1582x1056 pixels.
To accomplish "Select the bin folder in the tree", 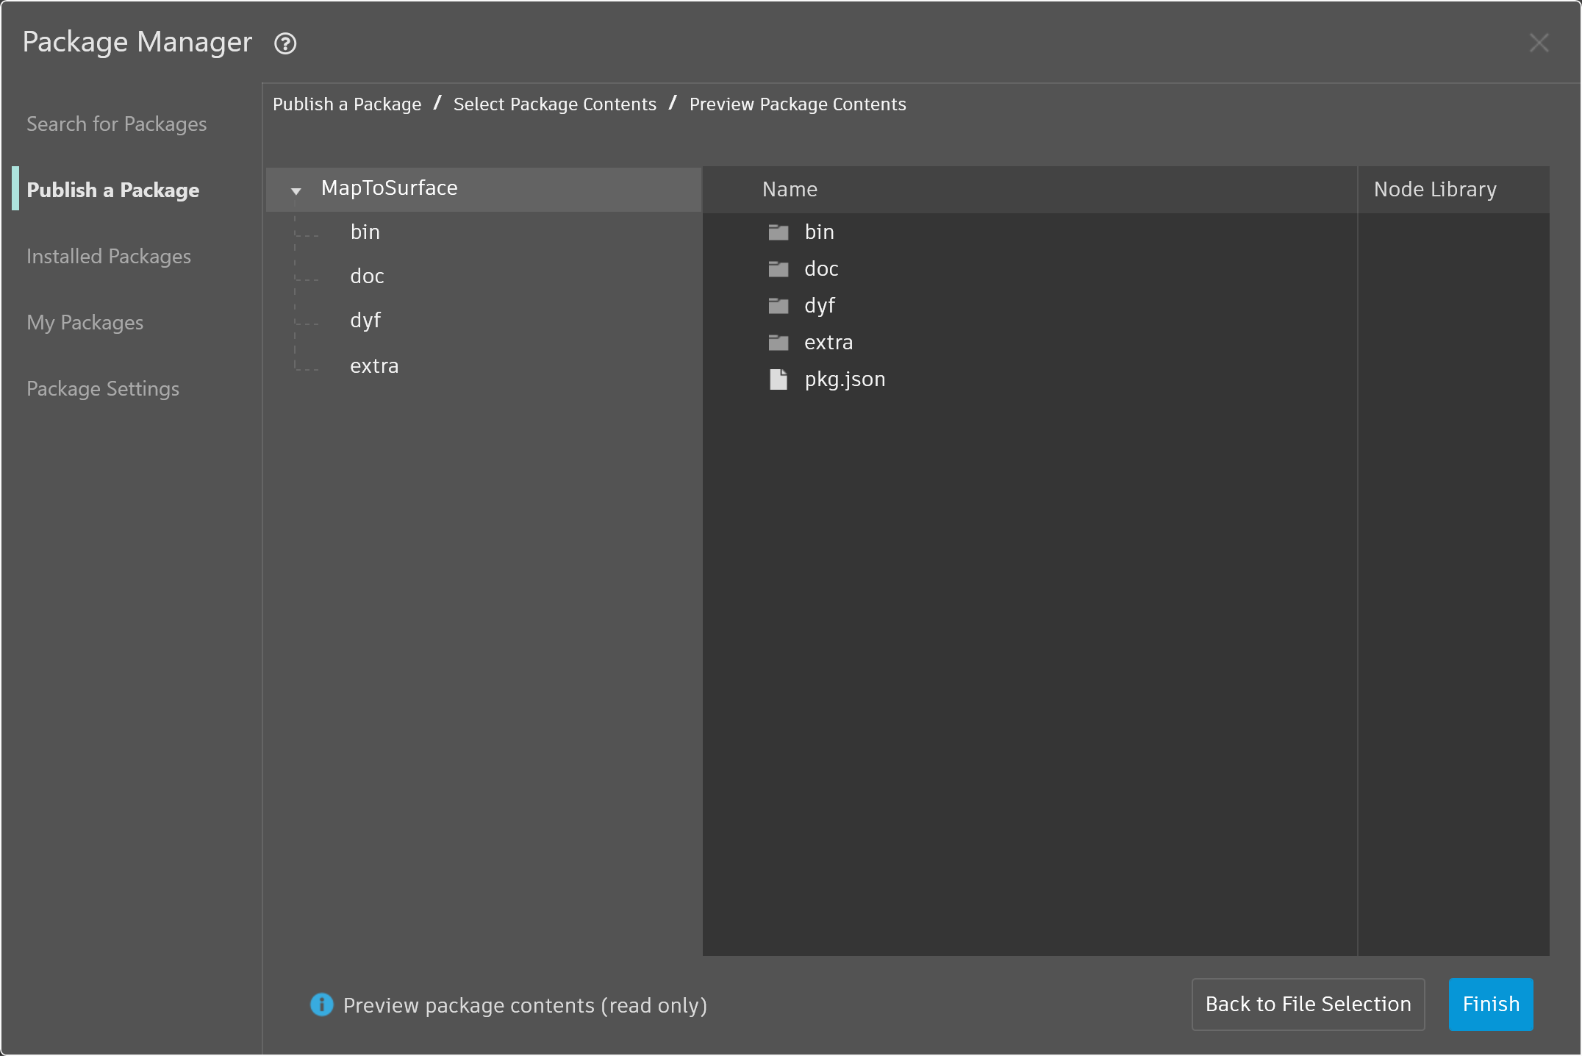I will (x=365, y=232).
